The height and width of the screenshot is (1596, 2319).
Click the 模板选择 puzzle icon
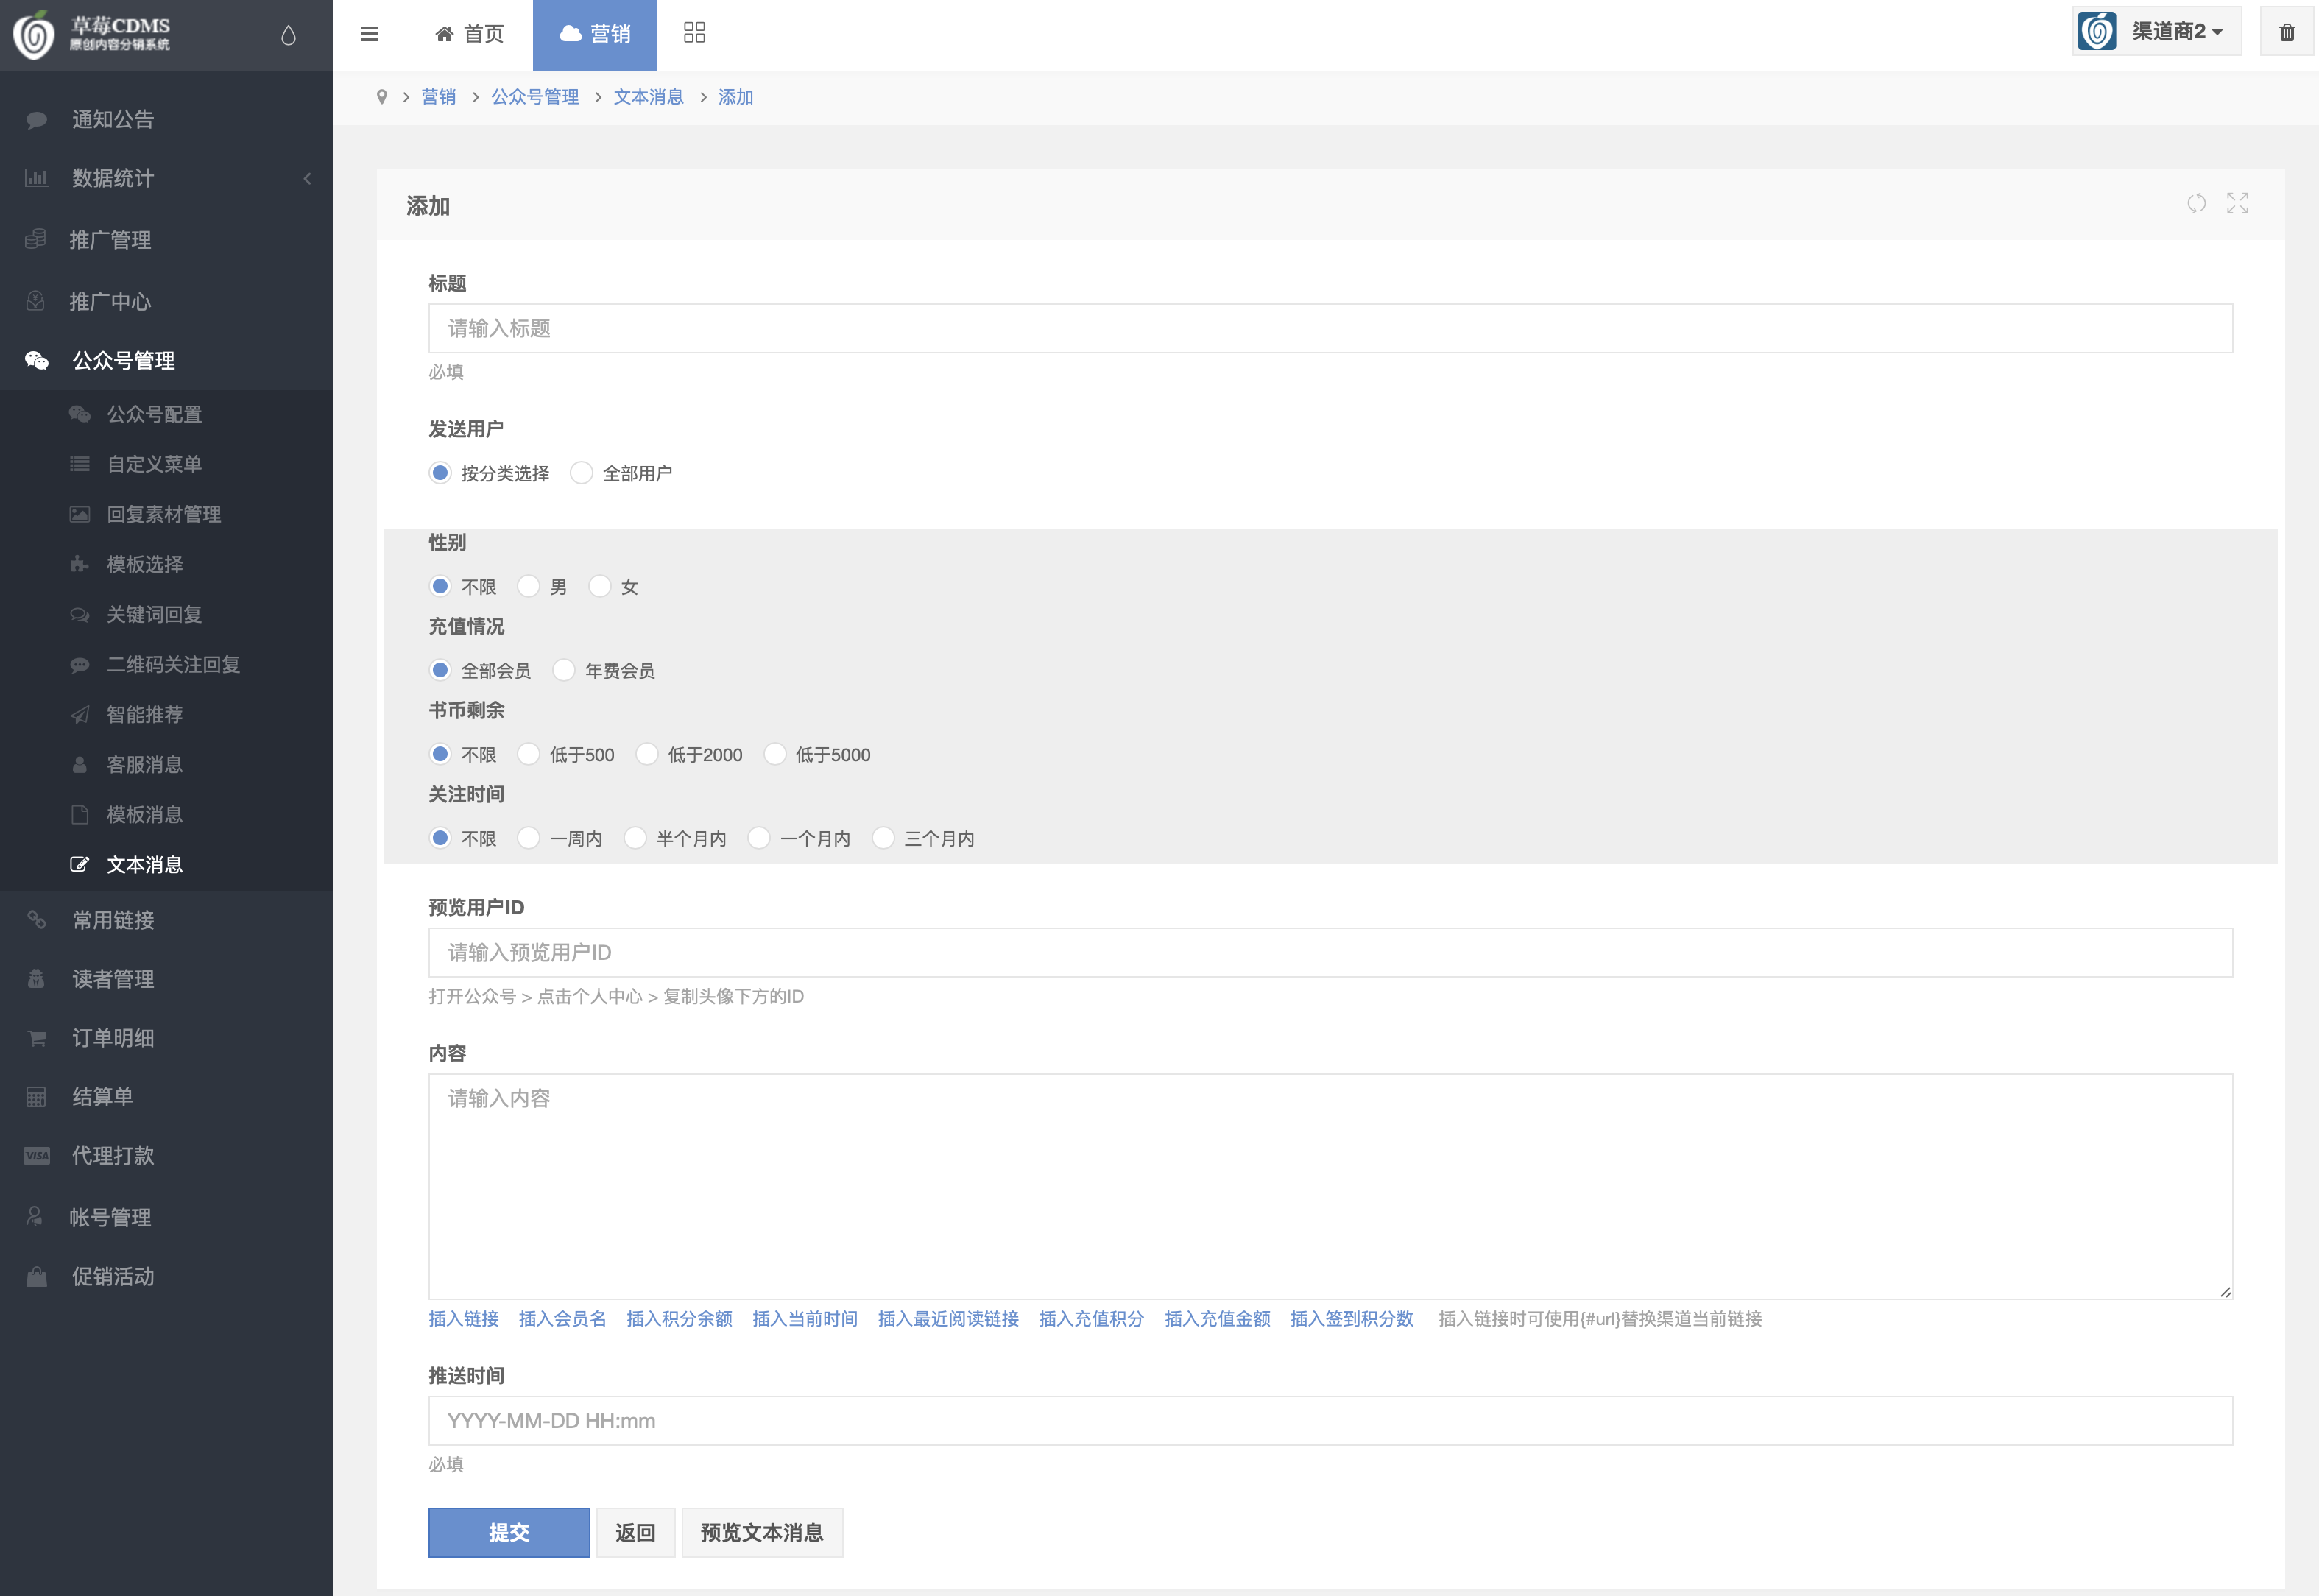coord(80,564)
